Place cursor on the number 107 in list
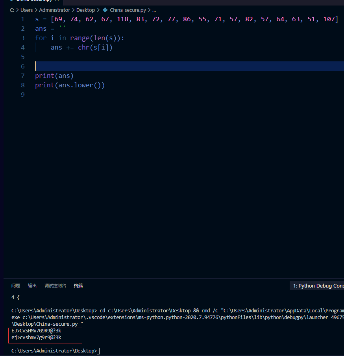This screenshot has height=356, width=344. 329,19
